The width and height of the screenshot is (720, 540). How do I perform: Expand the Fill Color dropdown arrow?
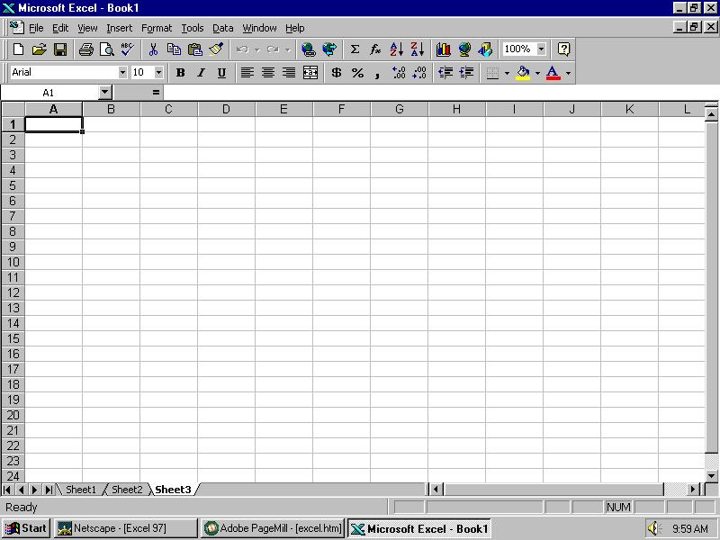pos(537,73)
